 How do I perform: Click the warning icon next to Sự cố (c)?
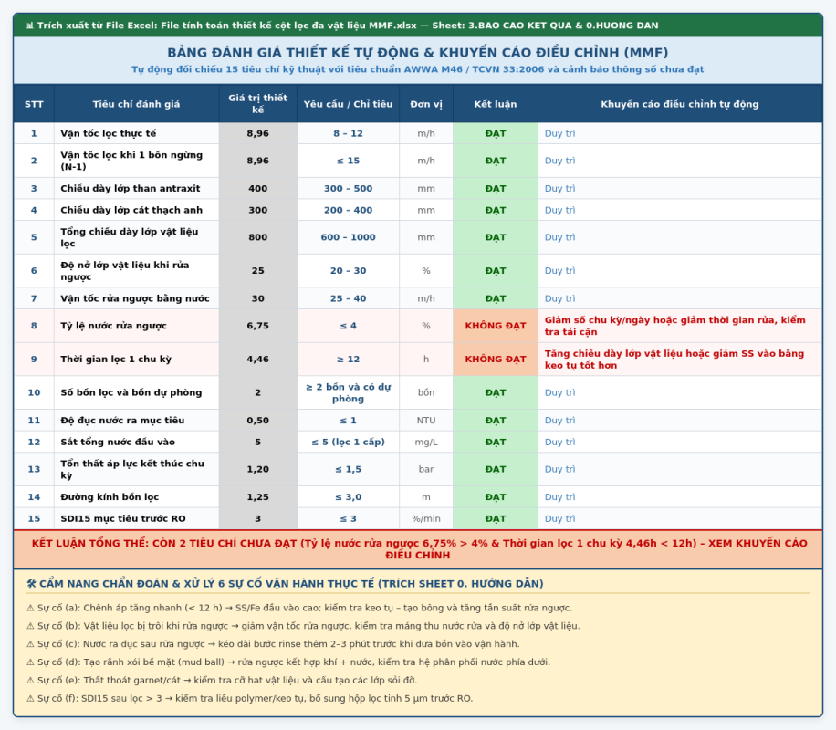click(x=30, y=644)
